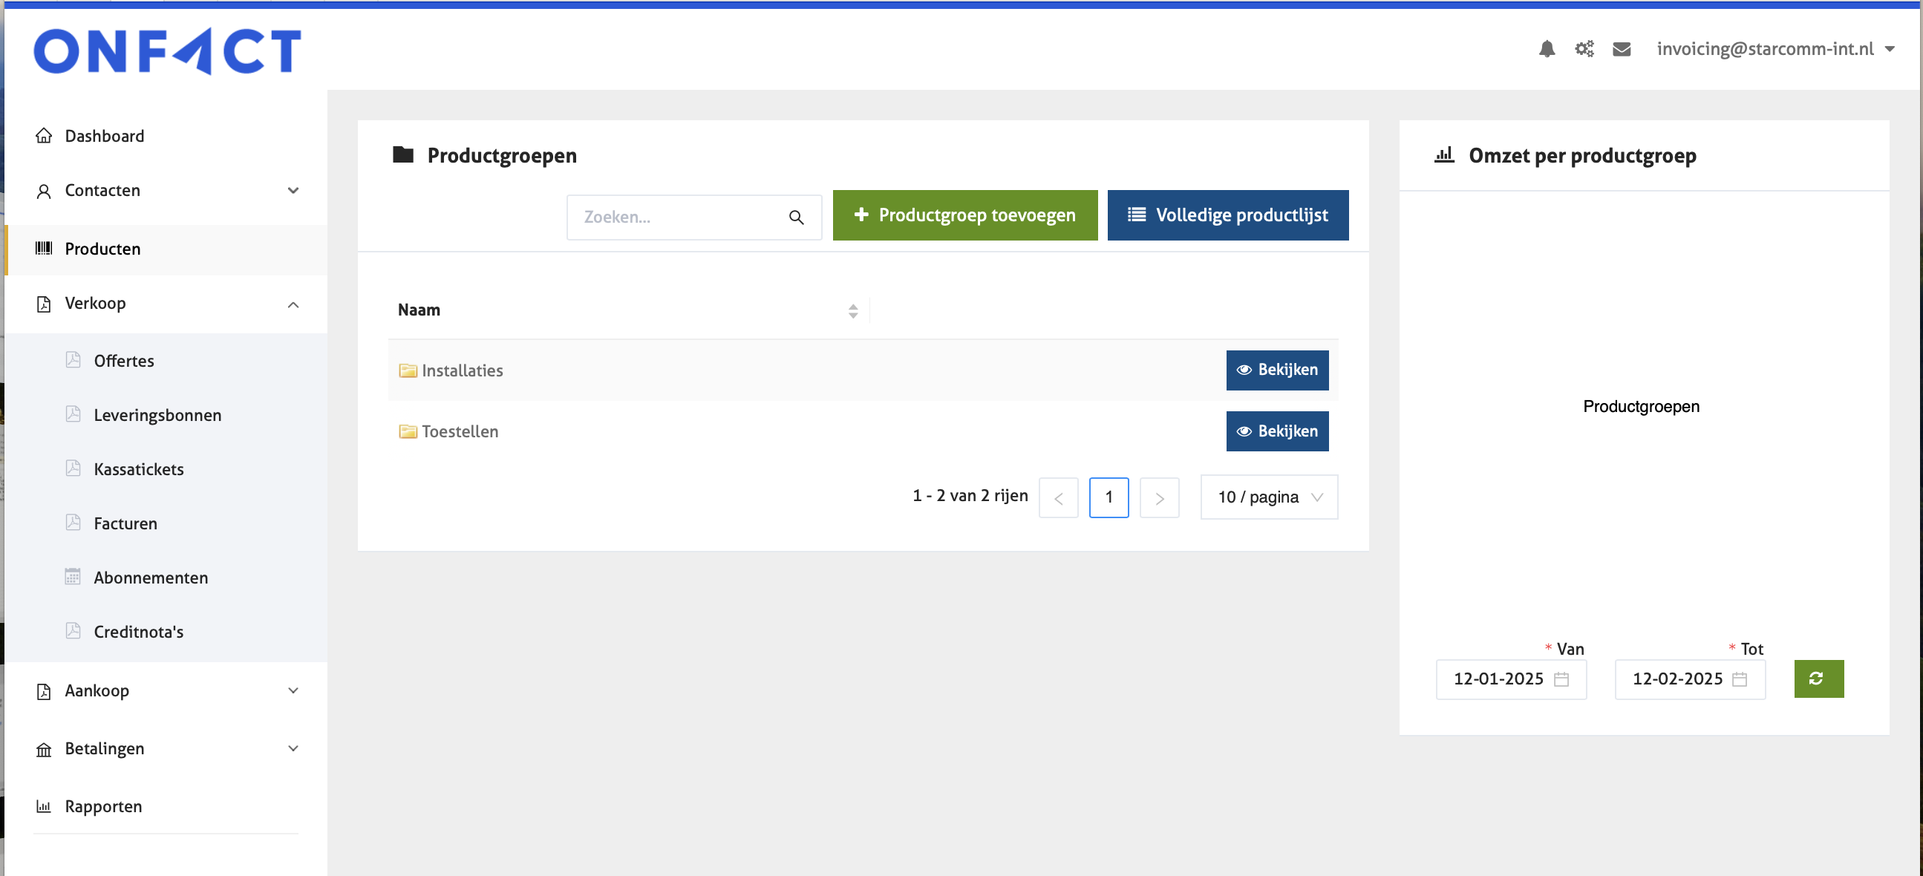
Task: Toggle sort order on Naam column
Action: pos(852,310)
